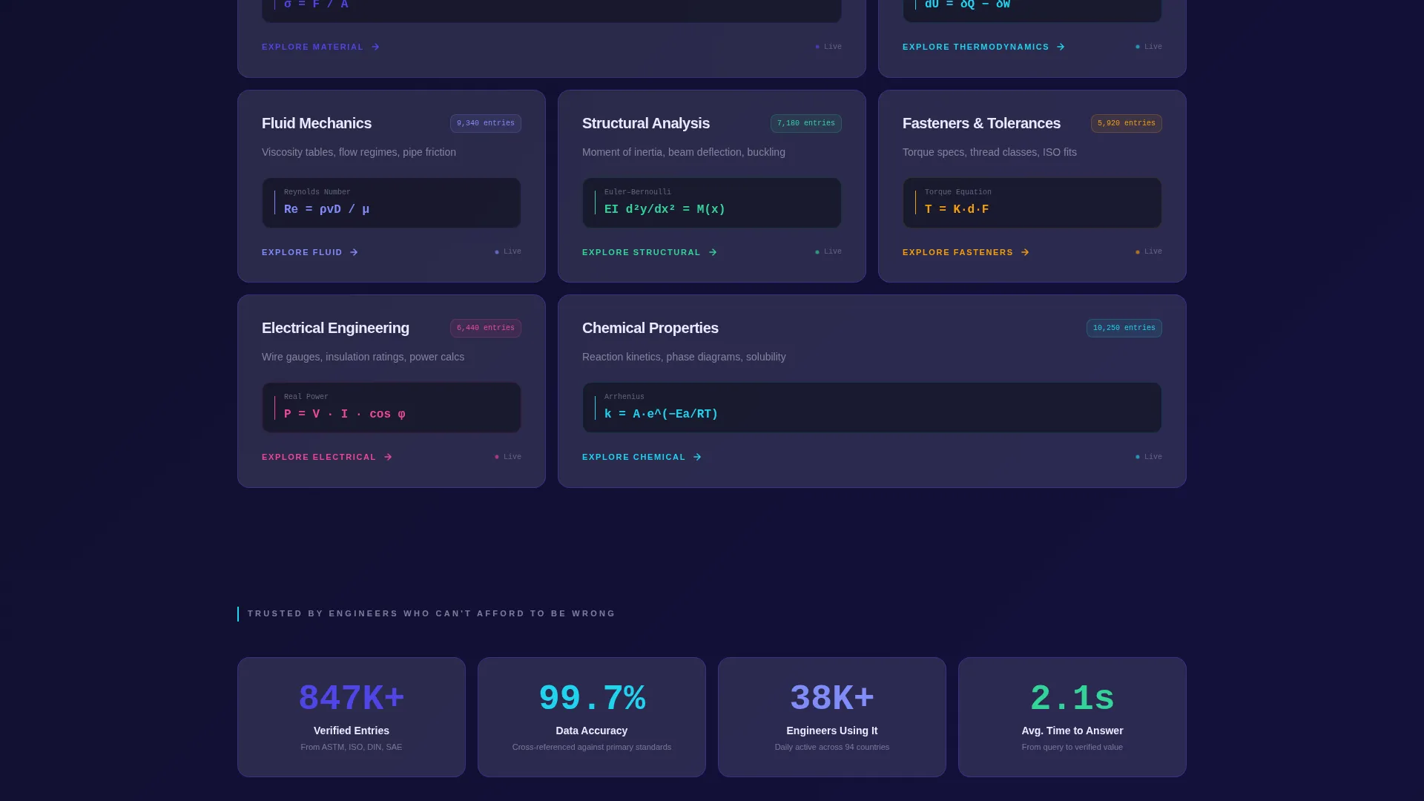Click the arrow icon beside Explore Fasteners
This screenshot has height=801, width=1424.
coord(1025,252)
